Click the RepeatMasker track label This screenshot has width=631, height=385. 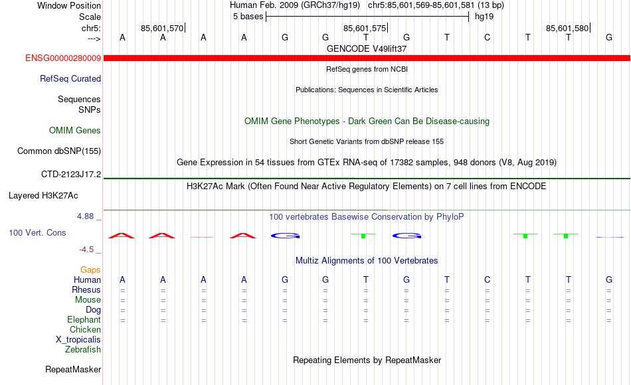[x=73, y=369]
